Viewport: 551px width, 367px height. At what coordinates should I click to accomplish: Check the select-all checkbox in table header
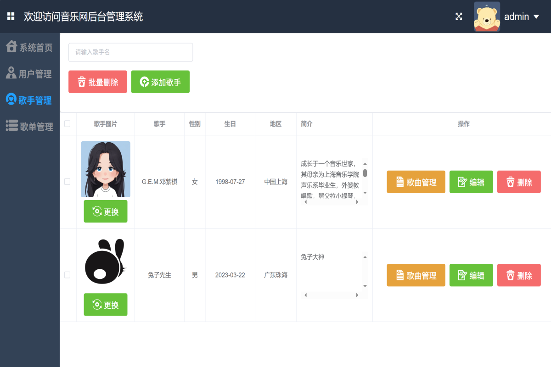click(67, 123)
